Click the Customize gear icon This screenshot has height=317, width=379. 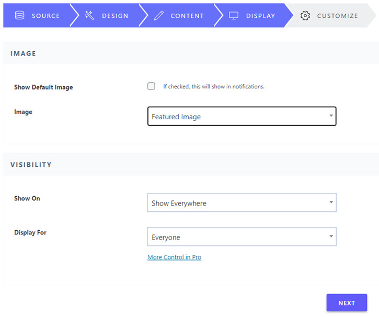tap(305, 16)
